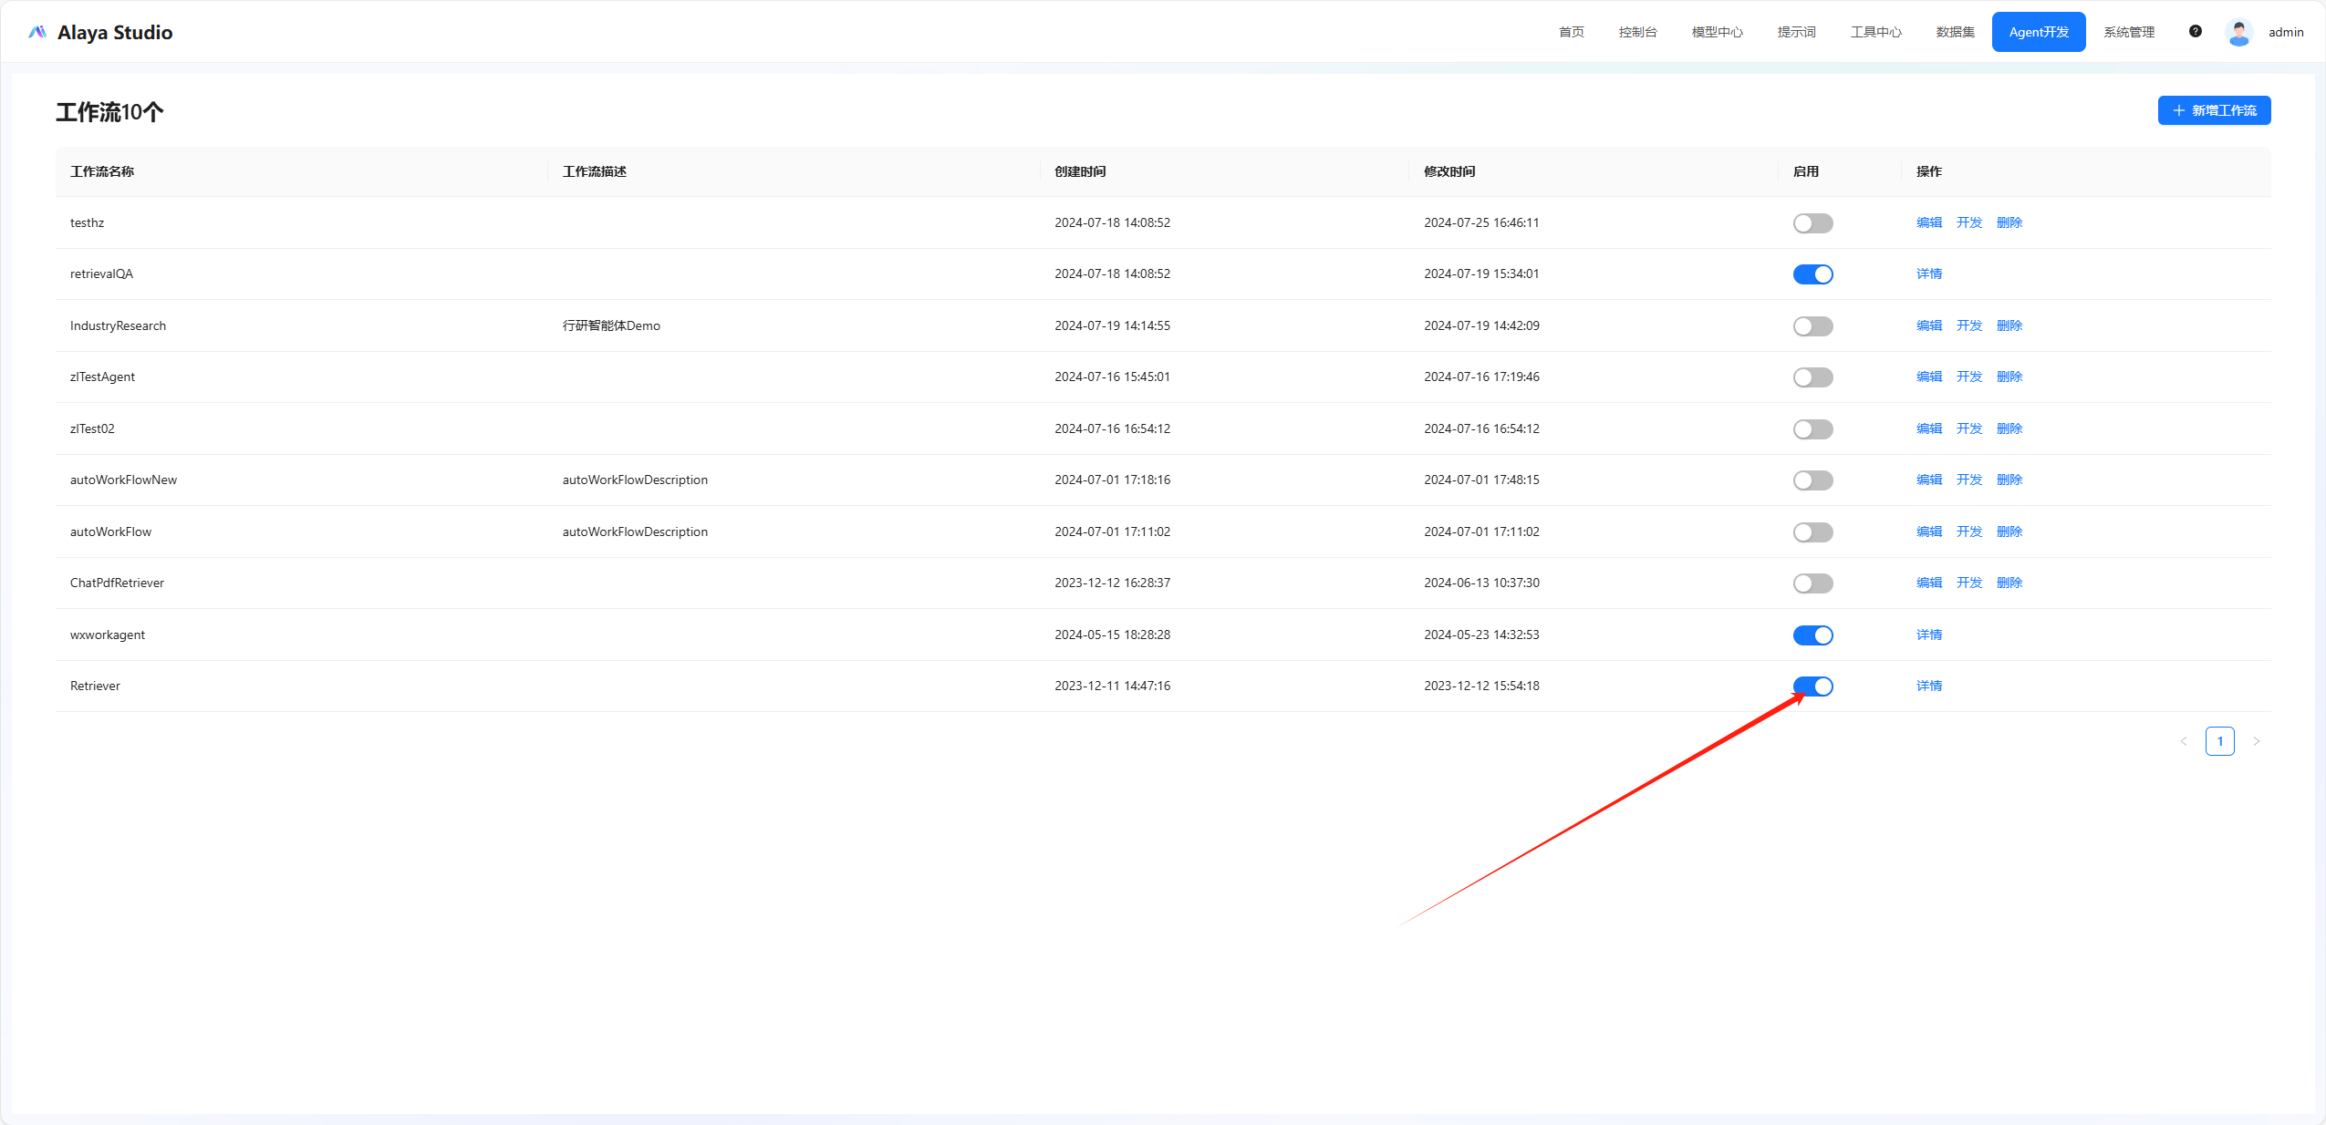Go to next page arrow
Screen dimensions: 2326x1125
coord(2256,741)
